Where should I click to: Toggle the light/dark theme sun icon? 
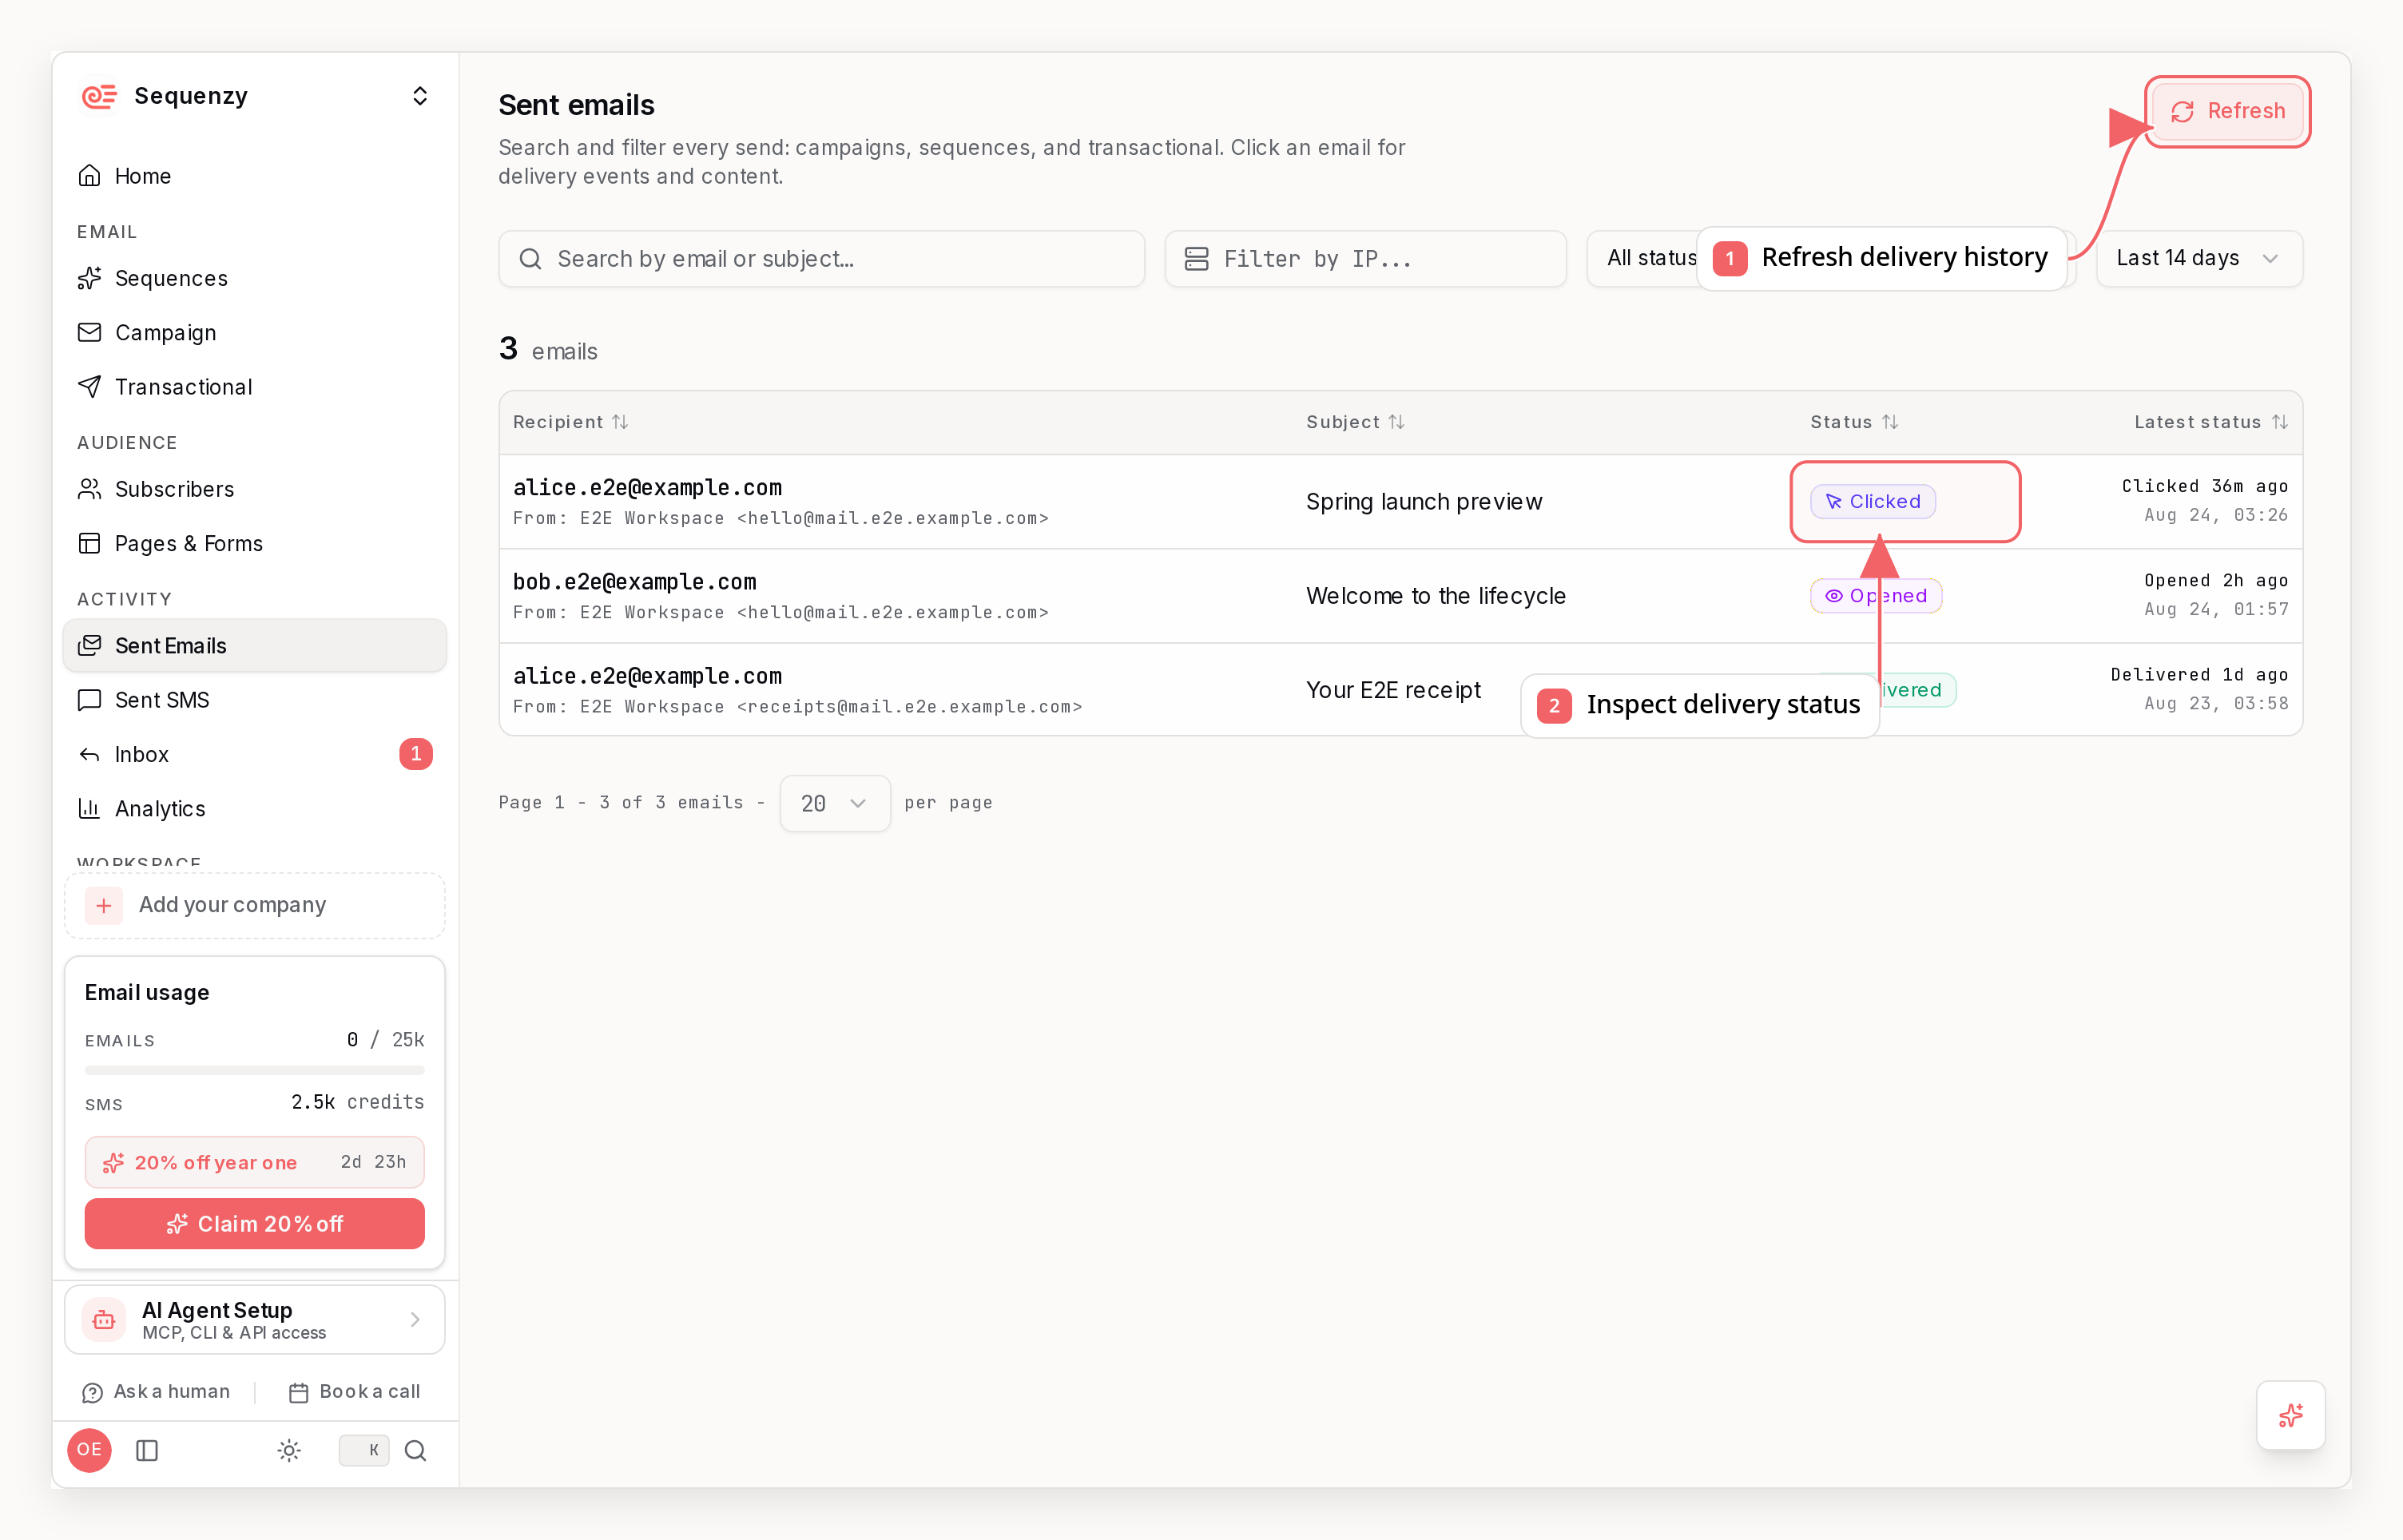(x=289, y=1450)
